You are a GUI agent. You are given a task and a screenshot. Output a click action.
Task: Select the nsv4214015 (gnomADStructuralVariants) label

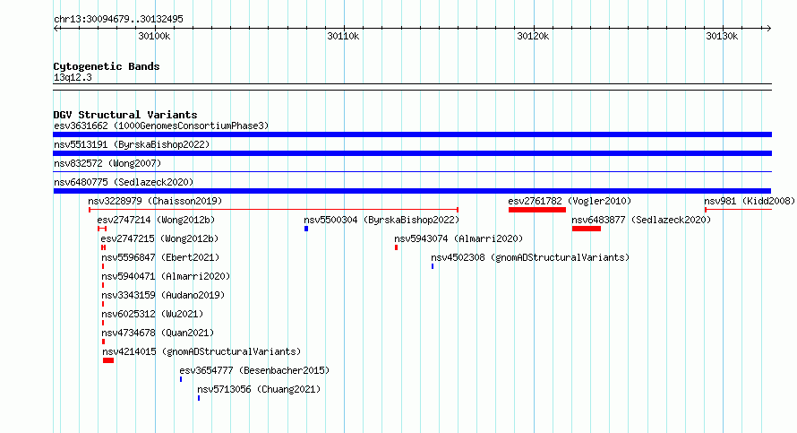201,351
